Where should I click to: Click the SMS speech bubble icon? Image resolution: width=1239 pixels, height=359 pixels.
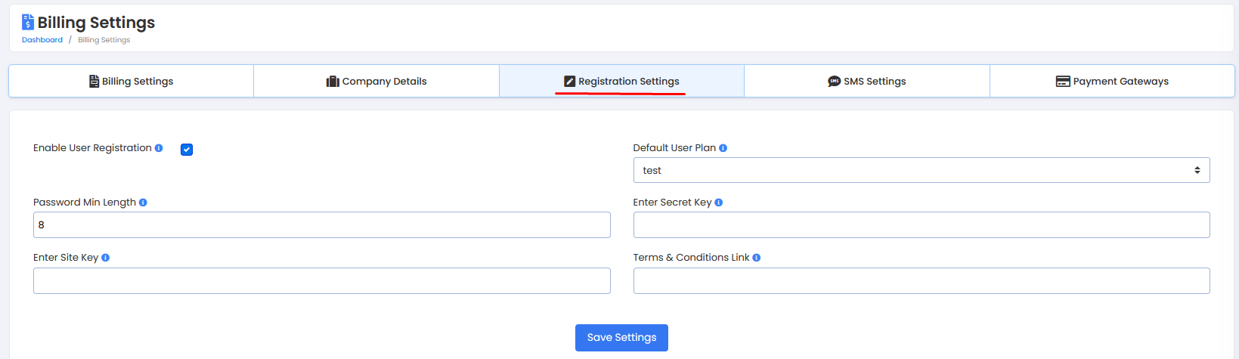point(834,82)
